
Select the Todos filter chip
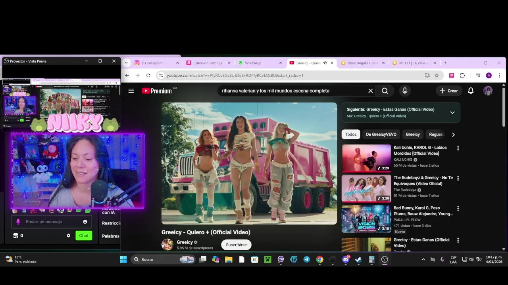(351, 134)
